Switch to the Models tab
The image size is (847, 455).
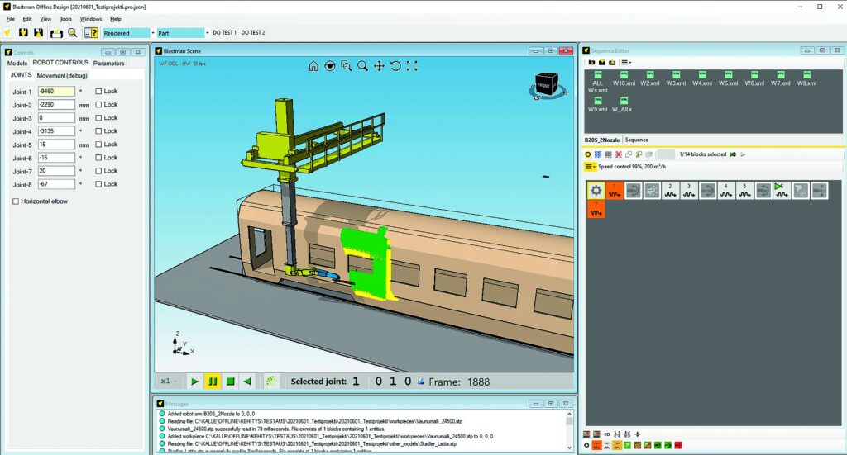(x=17, y=63)
